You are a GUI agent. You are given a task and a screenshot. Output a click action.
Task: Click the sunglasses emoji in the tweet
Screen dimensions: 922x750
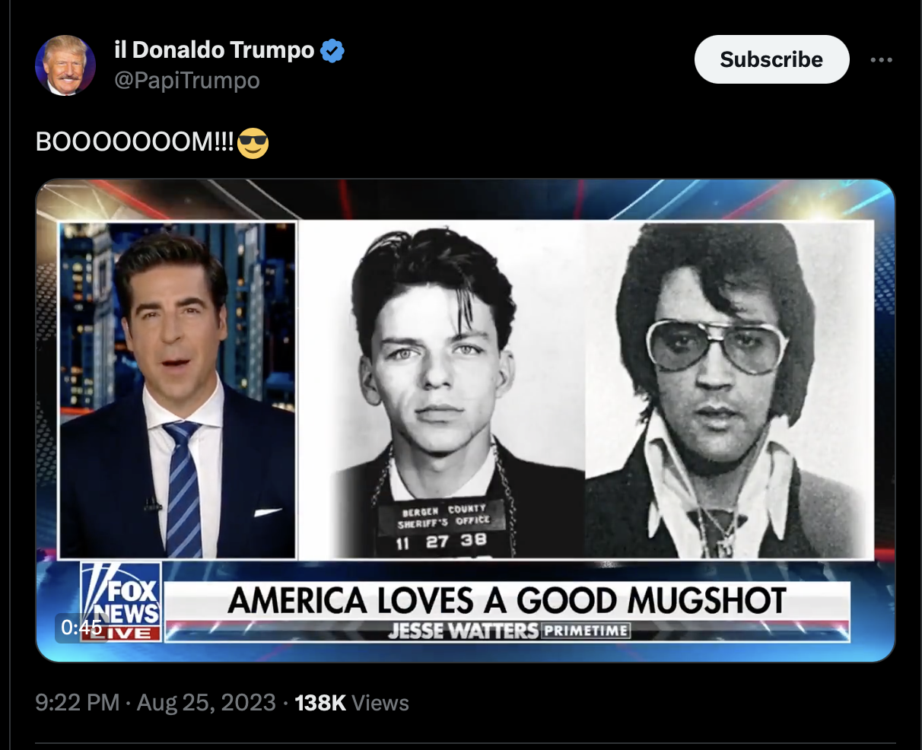pyautogui.click(x=253, y=143)
